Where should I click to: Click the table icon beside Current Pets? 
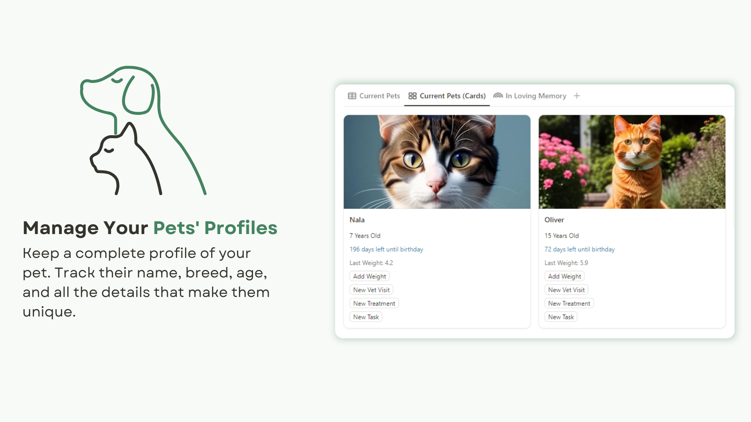point(352,96)
